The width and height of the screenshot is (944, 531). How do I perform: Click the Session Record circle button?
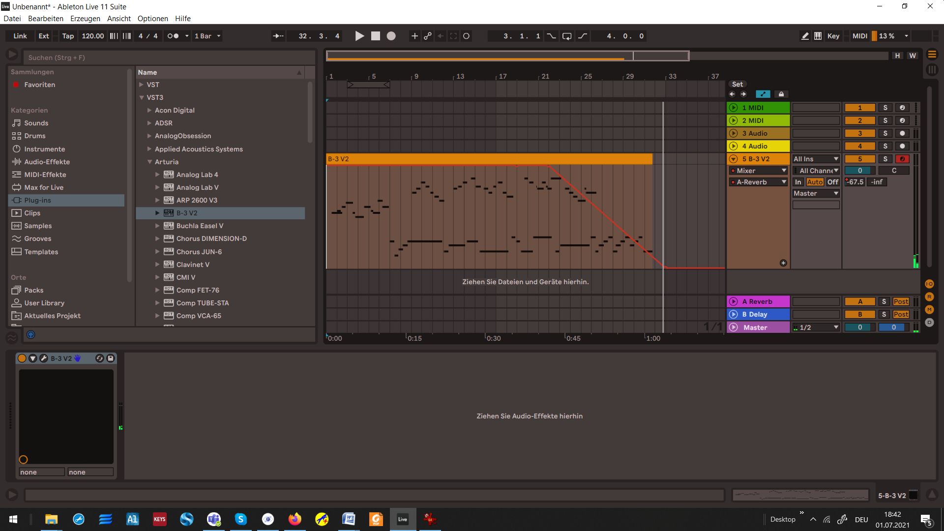(x=467, y=36)
